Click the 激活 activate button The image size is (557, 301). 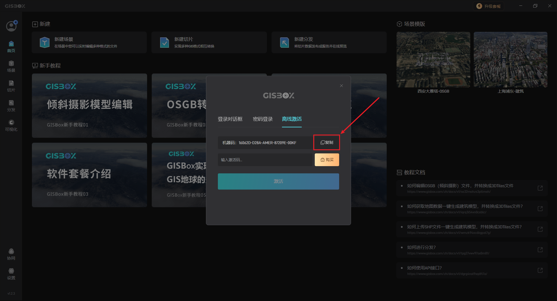pos(278,181)
